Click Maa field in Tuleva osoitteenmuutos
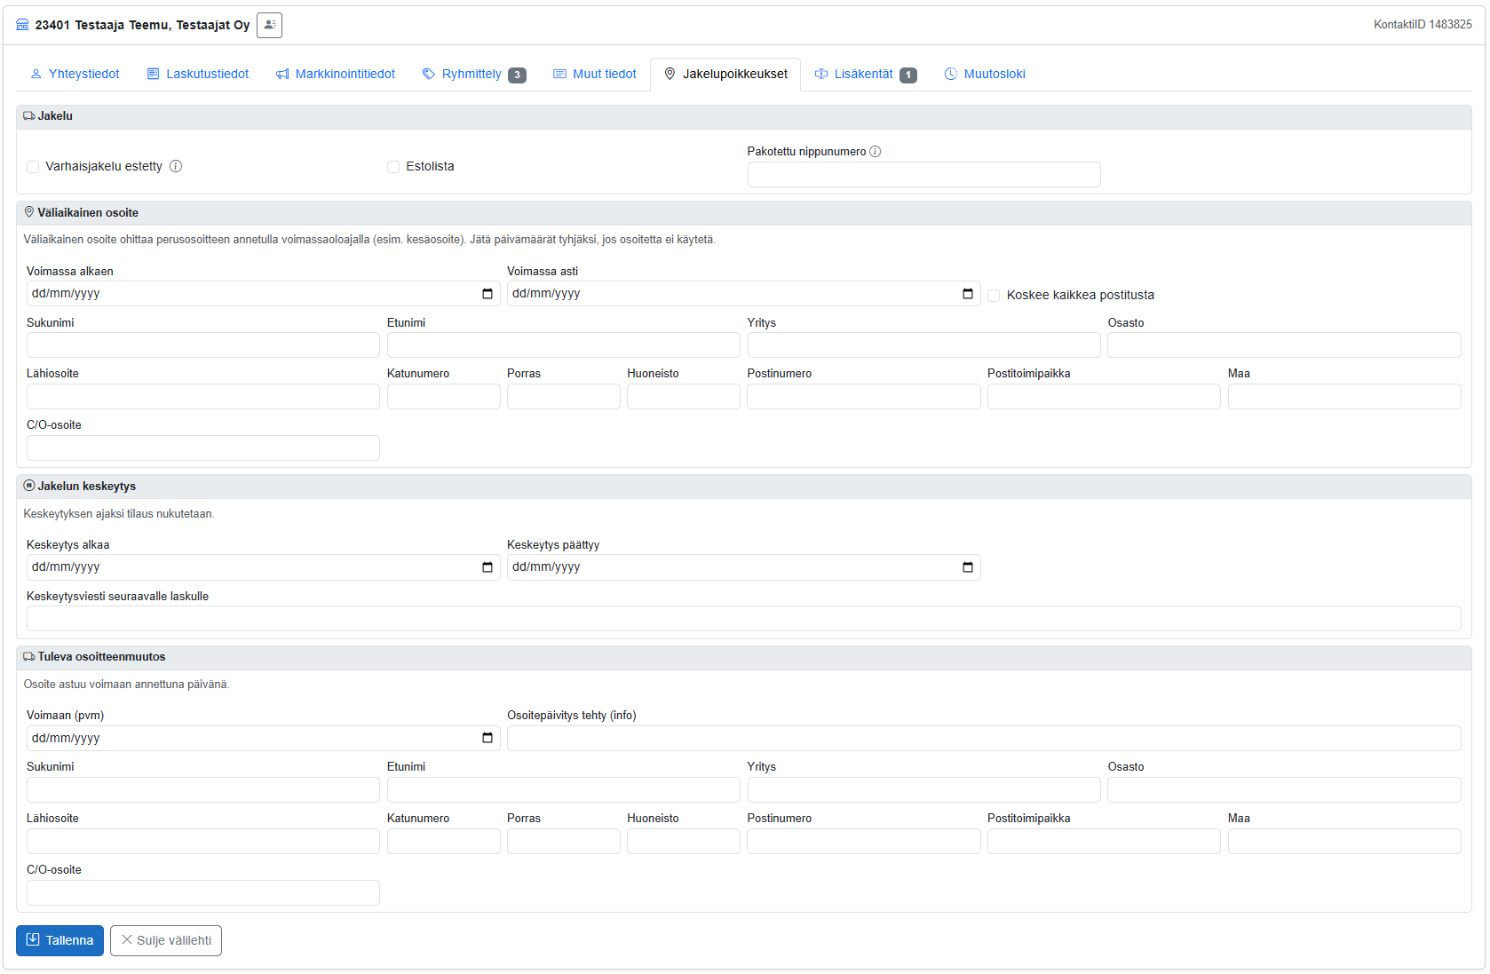 pyautogui.click(x=1344, y=842)
